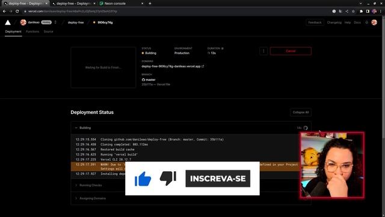The height and width of the screenshot is (217, 385).
Task: Cancel the running deployment
Action: tap(291, 51)
